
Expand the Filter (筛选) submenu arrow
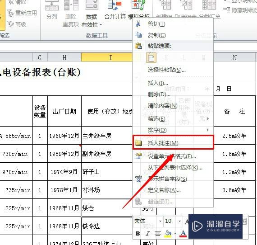pos(208,118)
